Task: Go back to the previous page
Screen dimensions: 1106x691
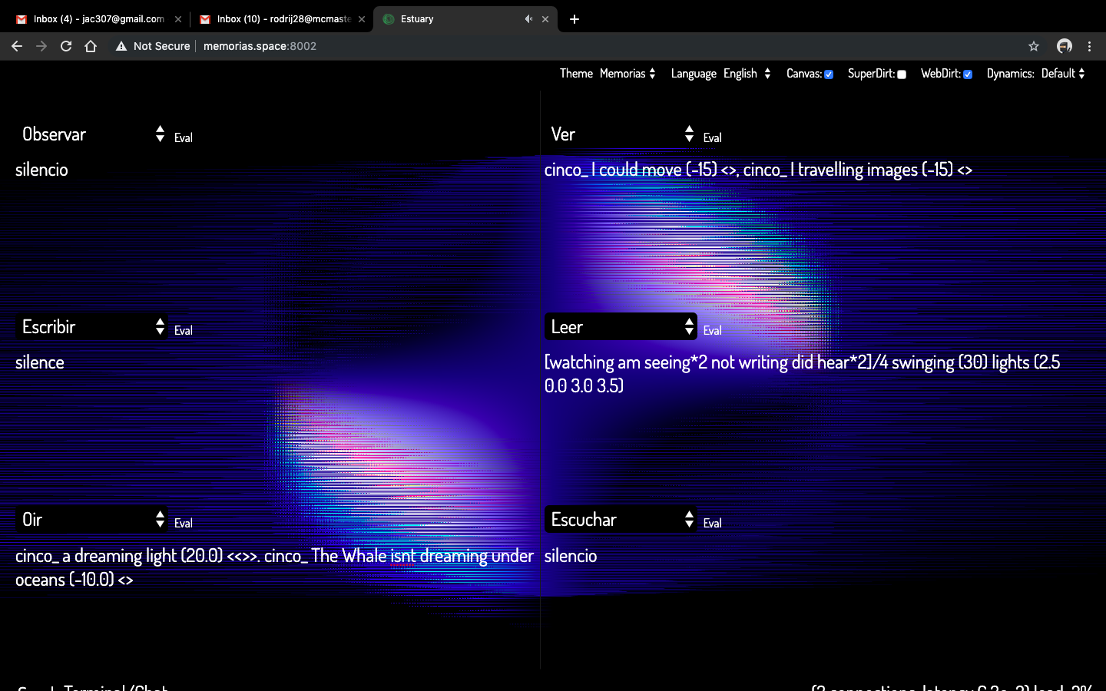Action: point(17,46)
